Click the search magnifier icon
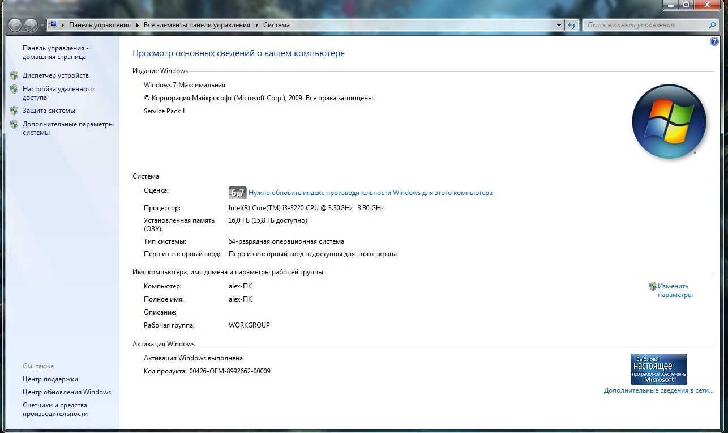 (x=712, y=25)
